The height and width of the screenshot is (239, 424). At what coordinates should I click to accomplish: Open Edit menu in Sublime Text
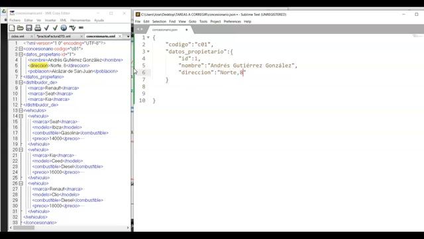pos(146,21)
